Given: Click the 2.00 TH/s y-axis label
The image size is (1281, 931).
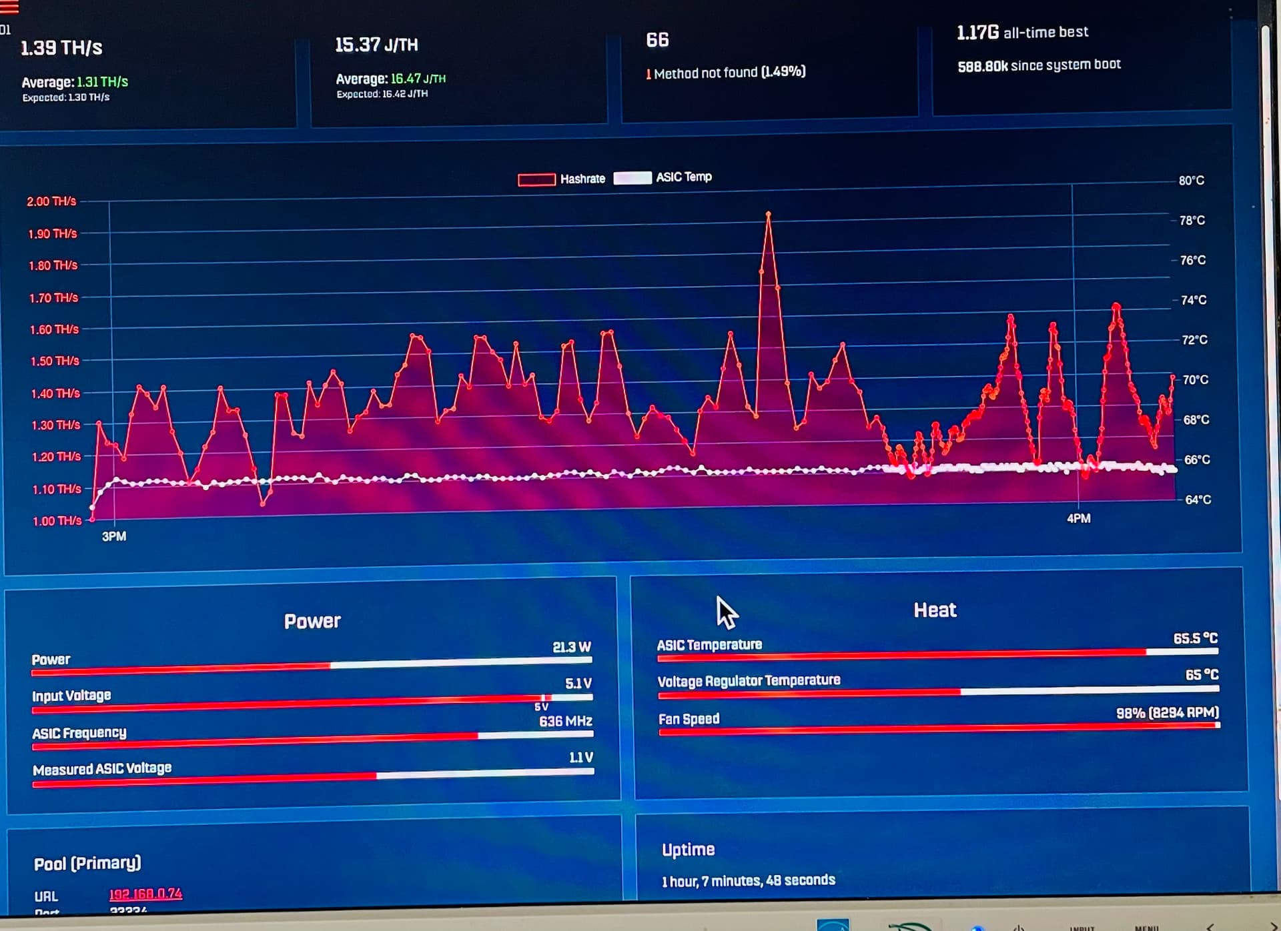Looking at the screenshot, I should (x=51, y=201).
